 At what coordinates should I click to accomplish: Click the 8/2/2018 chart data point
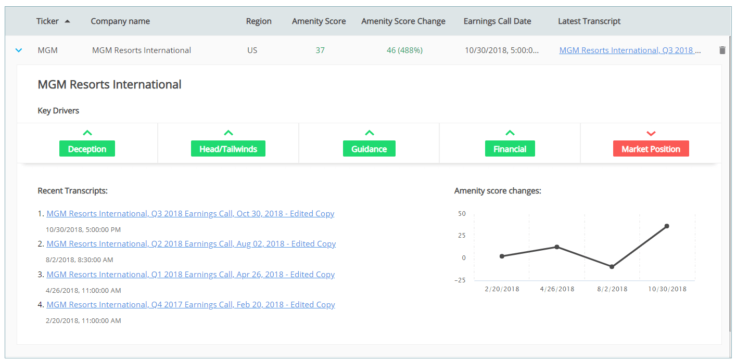pyautogui.click(x=612, y=267)
